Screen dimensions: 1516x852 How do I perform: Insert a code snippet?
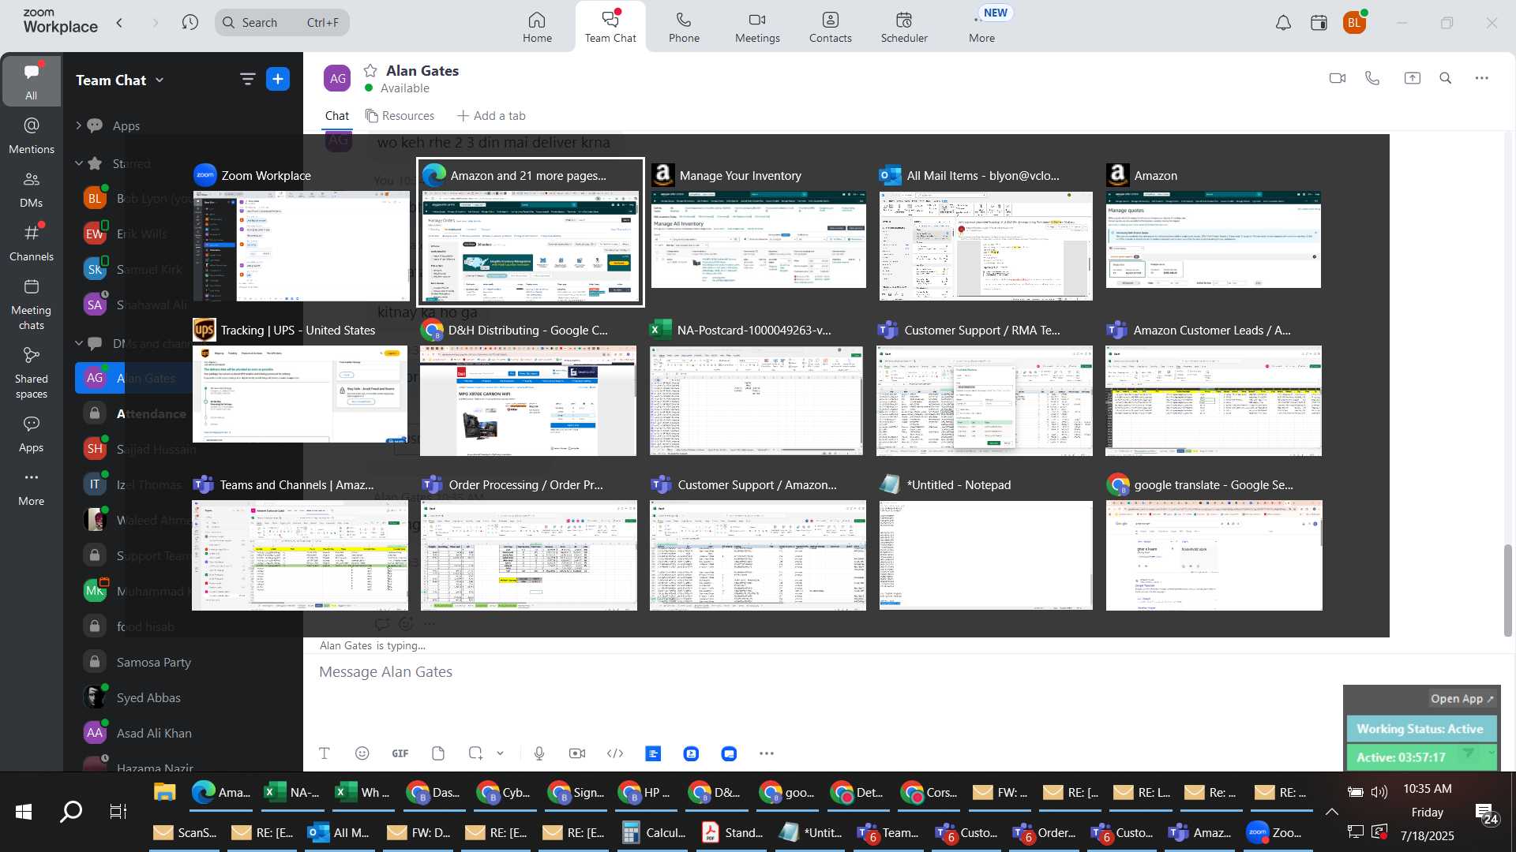615,753
